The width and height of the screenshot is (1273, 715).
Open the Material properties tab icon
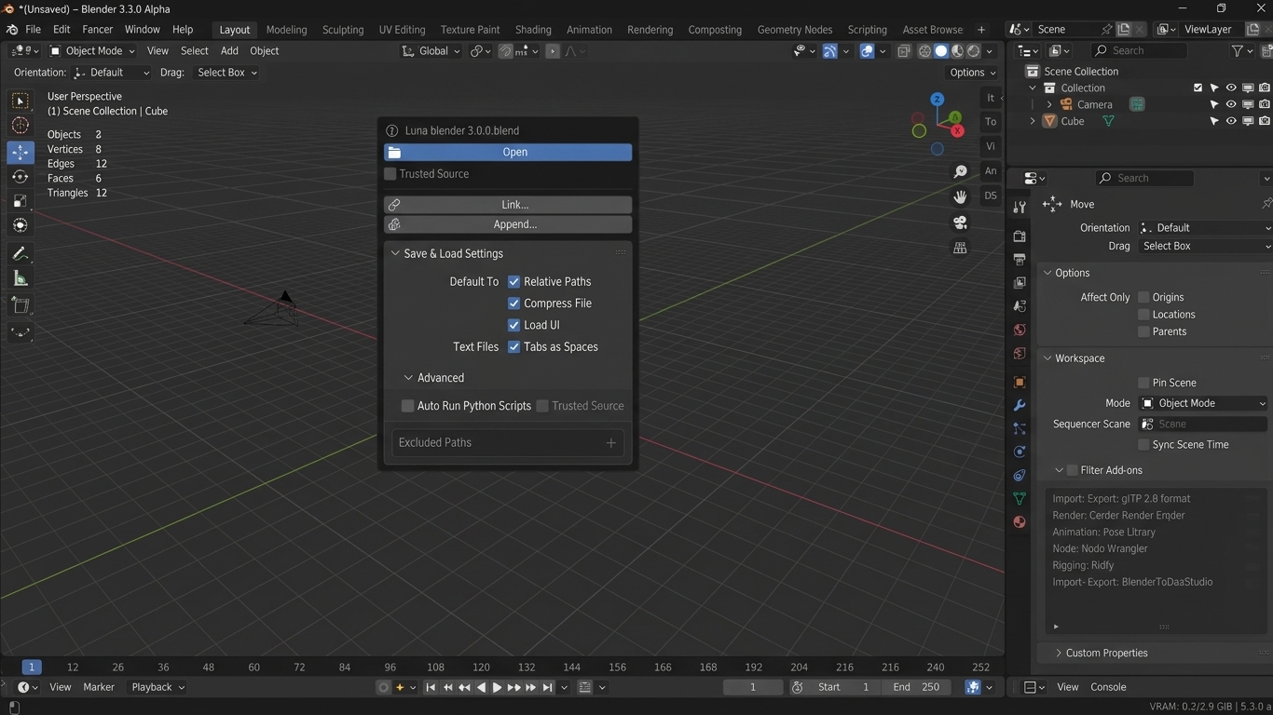(1020, 522)
